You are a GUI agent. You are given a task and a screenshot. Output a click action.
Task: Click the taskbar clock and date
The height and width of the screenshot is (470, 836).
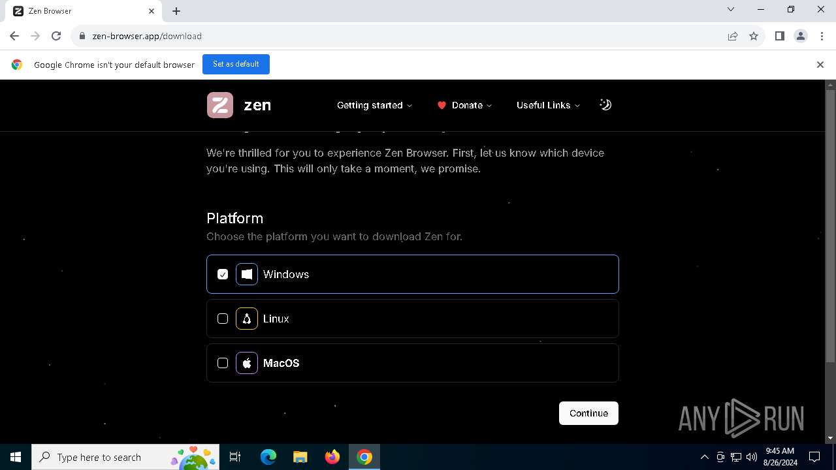[780, 457]
